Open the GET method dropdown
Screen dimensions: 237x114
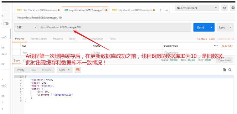(26, 27)
